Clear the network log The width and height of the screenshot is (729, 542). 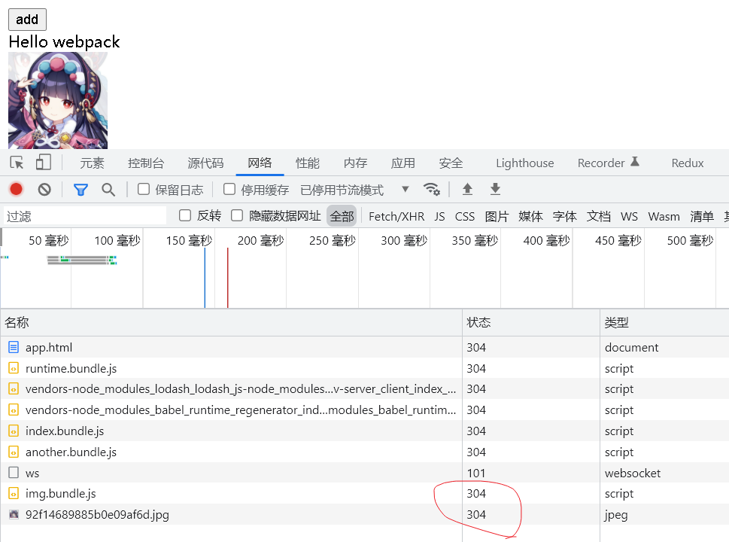(44, 190)
